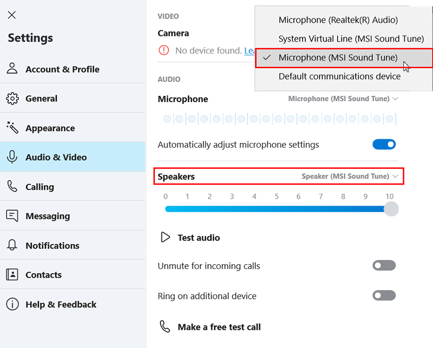This screenshot has height=348, width=433.
Task: Click the checkmark beside Microphone (MSI Sound Tune)
Action: [x=267, y=57]
